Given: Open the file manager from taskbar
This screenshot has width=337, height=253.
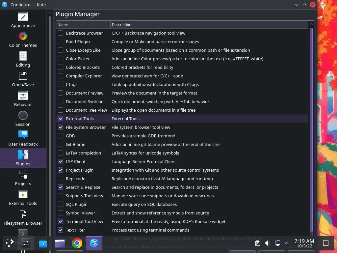Looking at the screenshot, I should pos(60,243).
